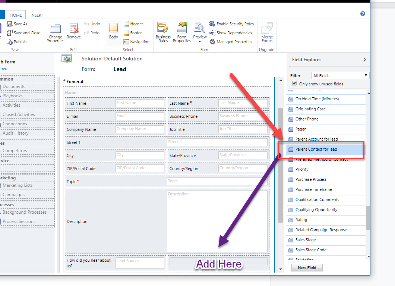Switch to the HOME tab
The width and height of the screenshot is (395, 286).
[16, 15]
